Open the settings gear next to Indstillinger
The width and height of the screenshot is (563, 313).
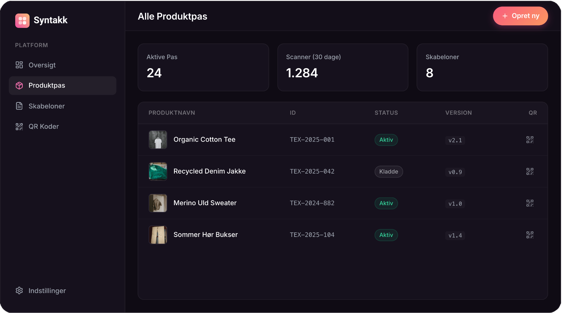click(x=19, y=290)
